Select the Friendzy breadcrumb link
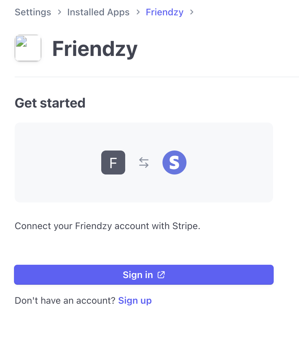This screenshot has height=341, width=299. (x=164, y=12)
